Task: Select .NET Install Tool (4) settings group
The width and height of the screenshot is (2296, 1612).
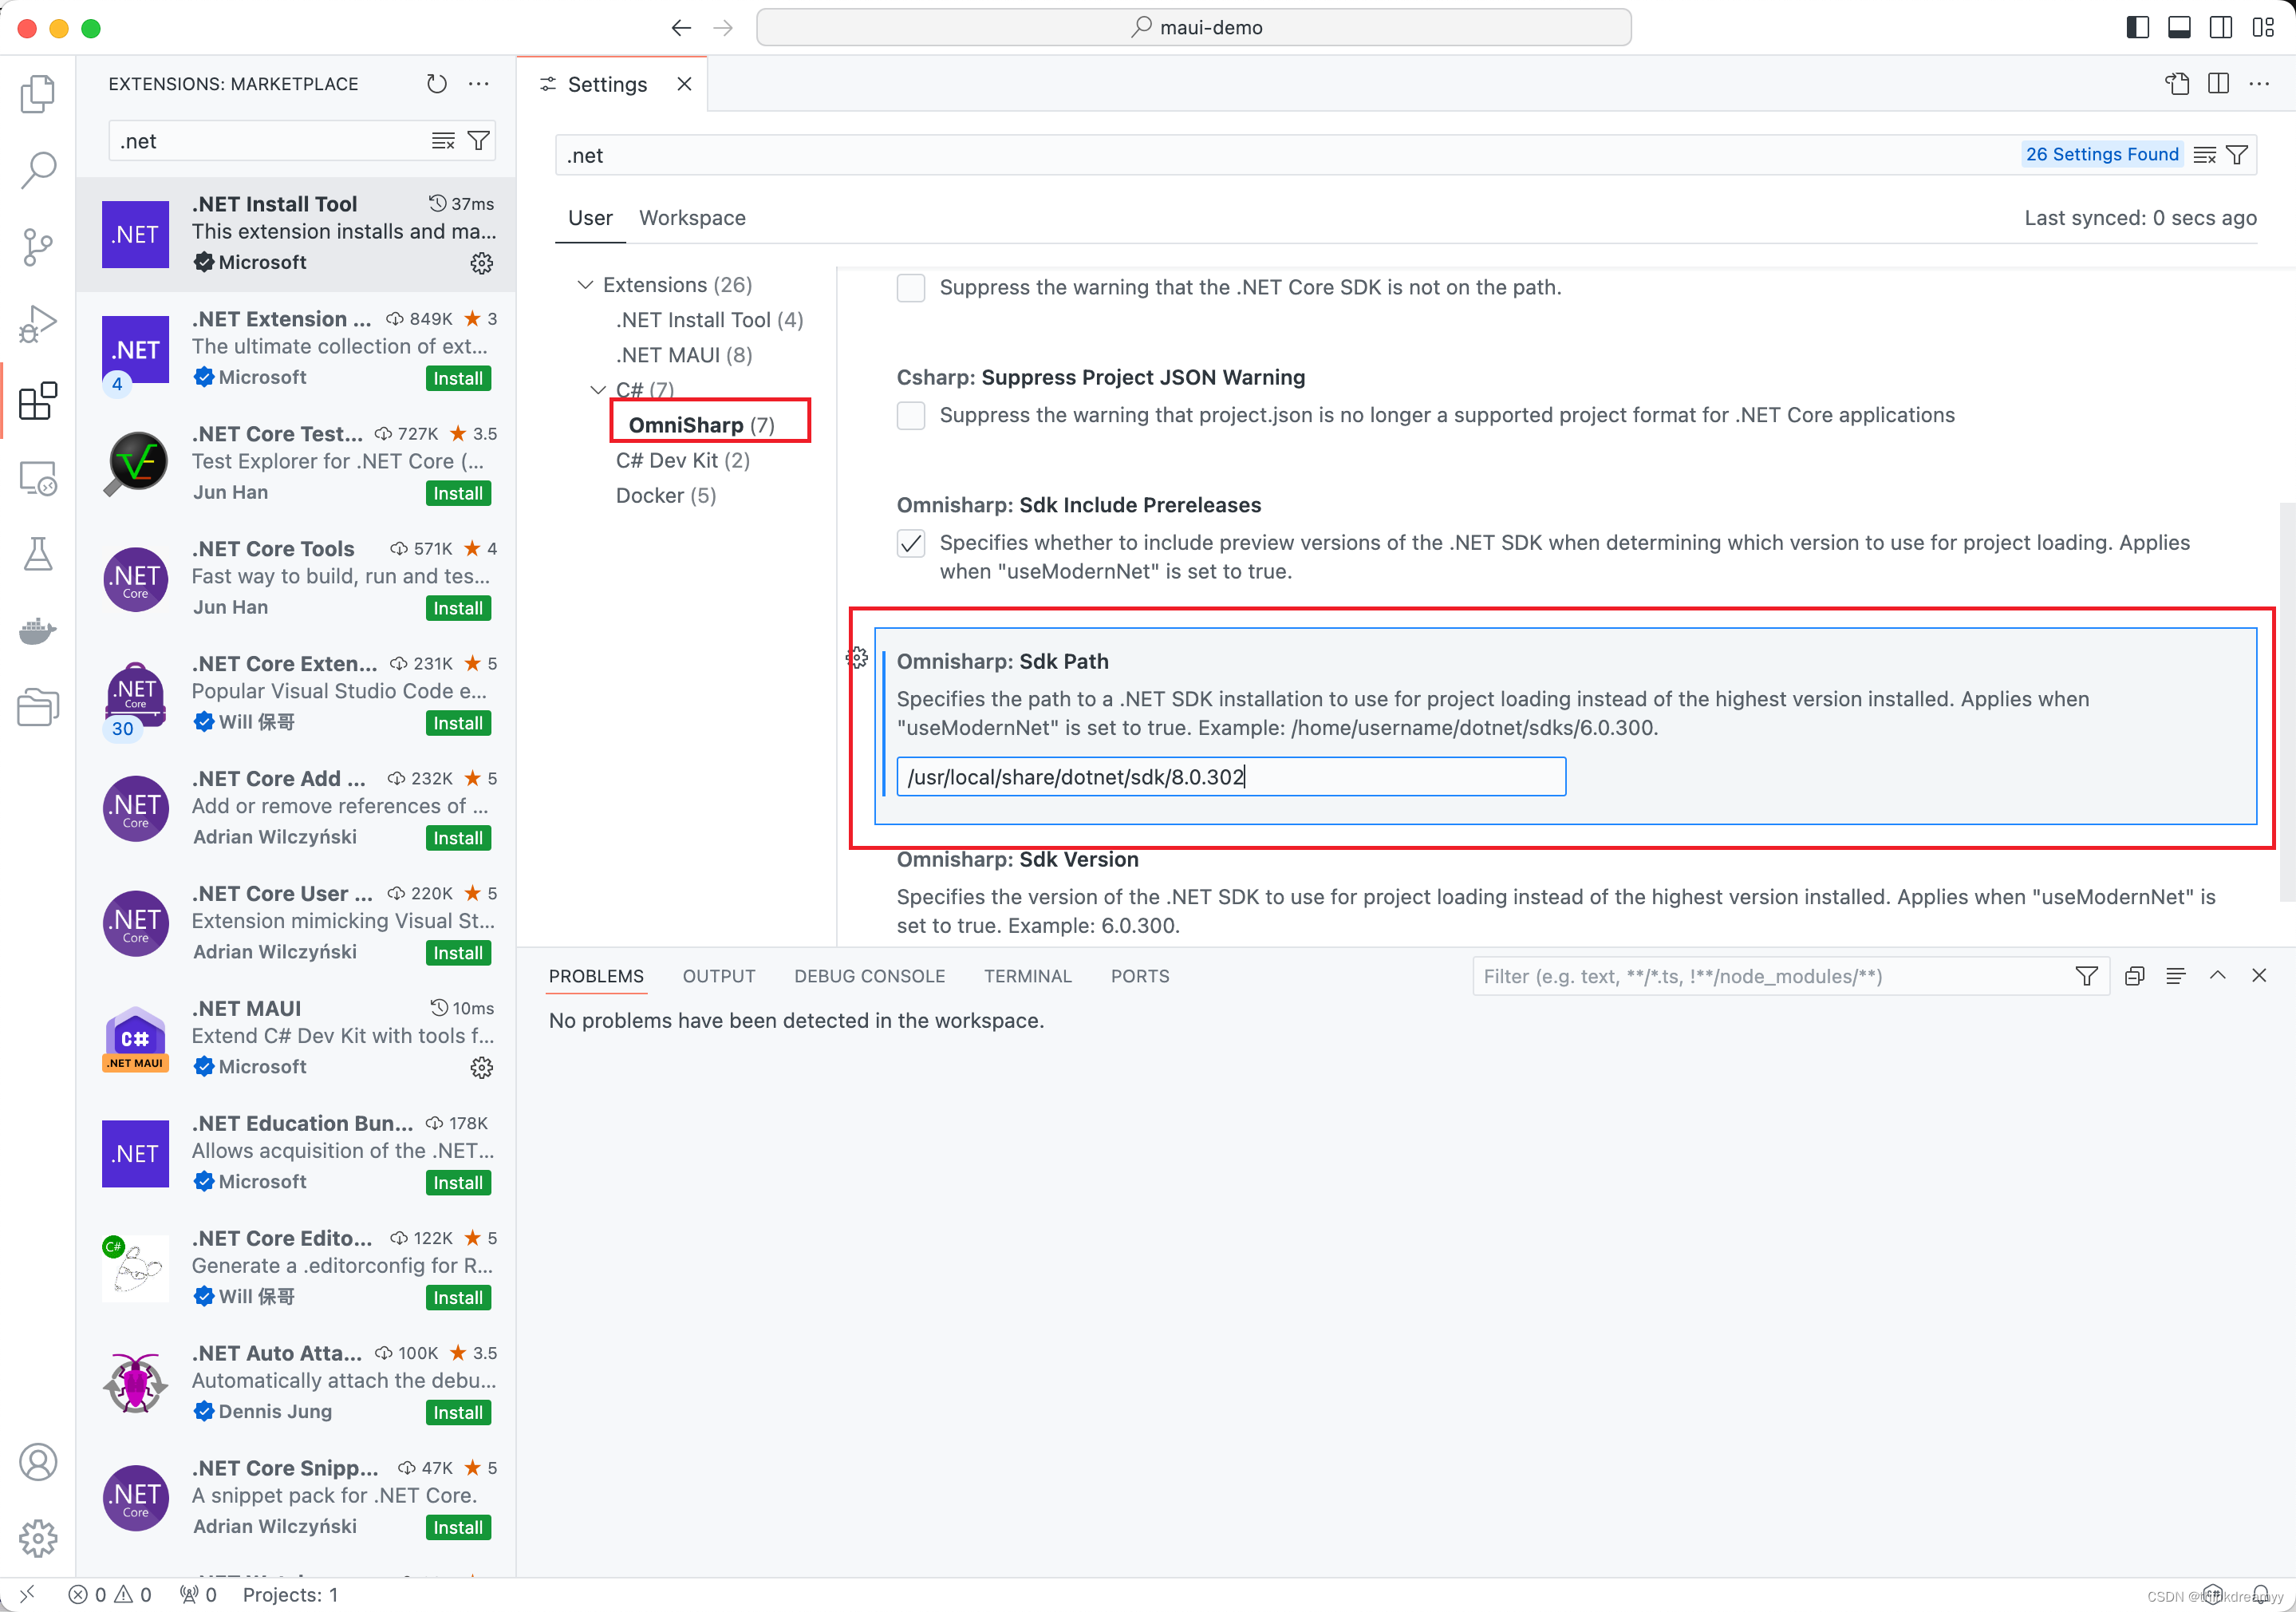Action: pyautogui.click(x=710, y=320)
